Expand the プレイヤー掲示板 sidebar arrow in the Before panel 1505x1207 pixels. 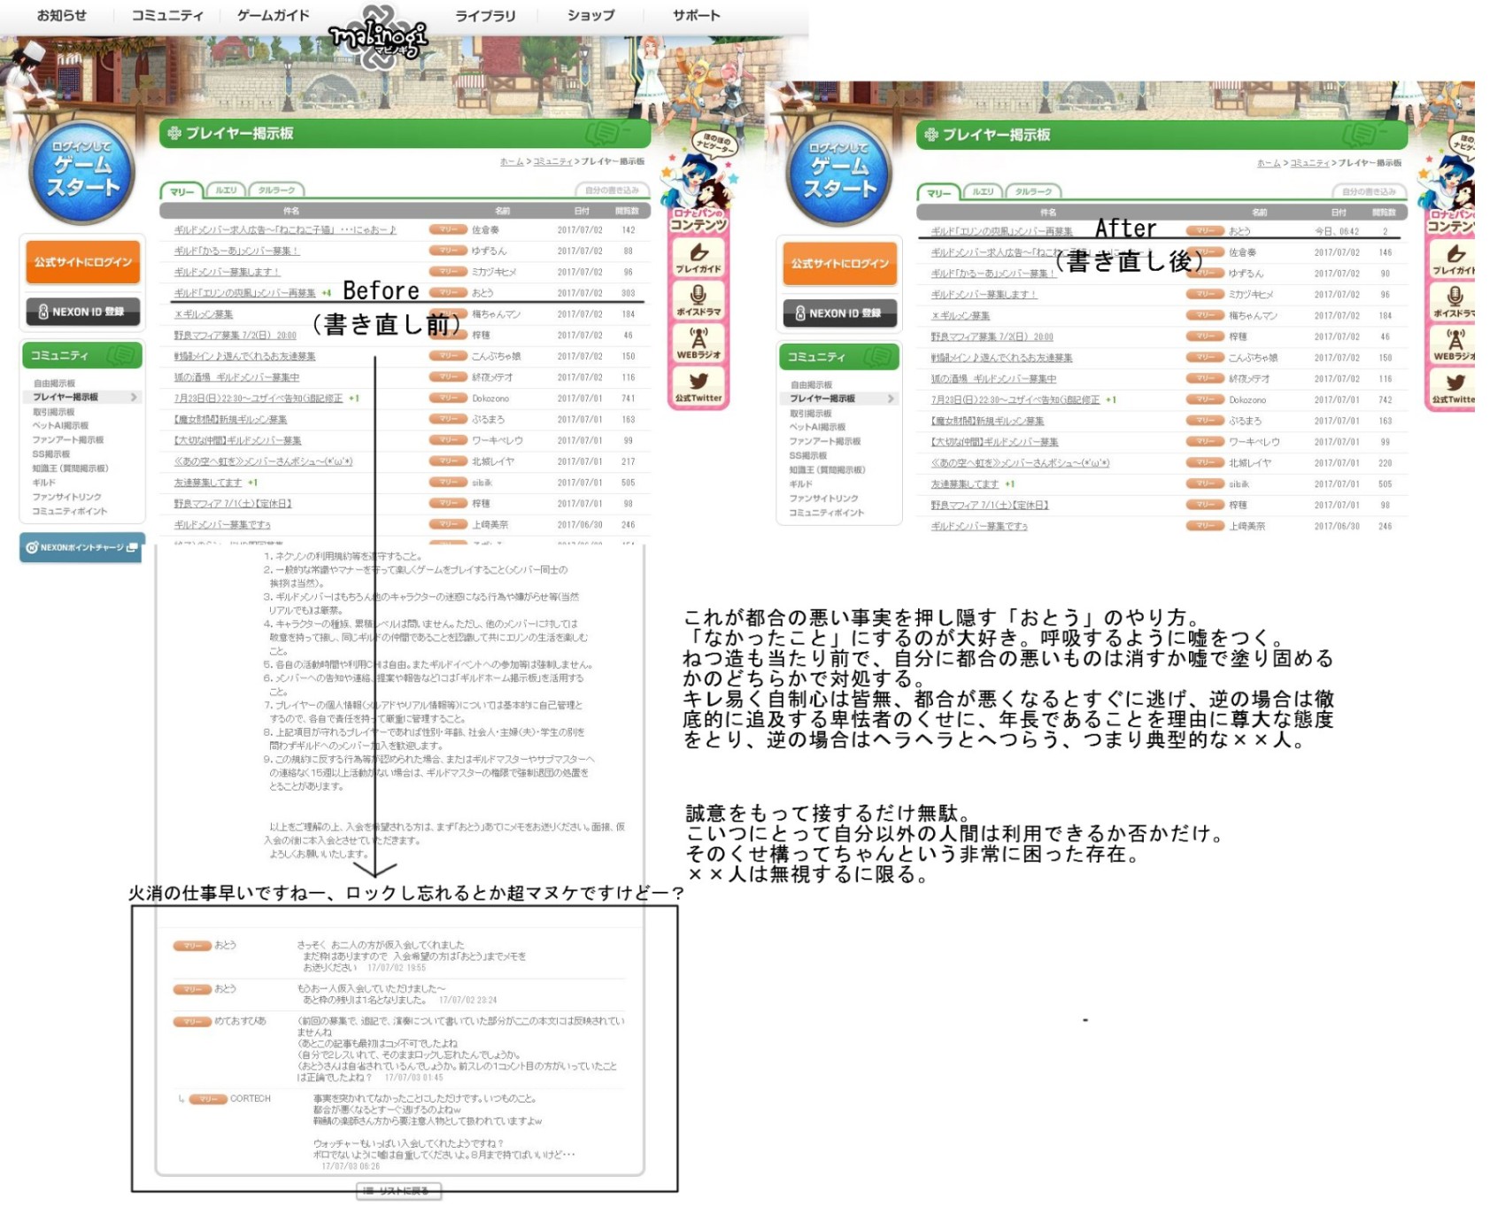(x=134, y=398)
